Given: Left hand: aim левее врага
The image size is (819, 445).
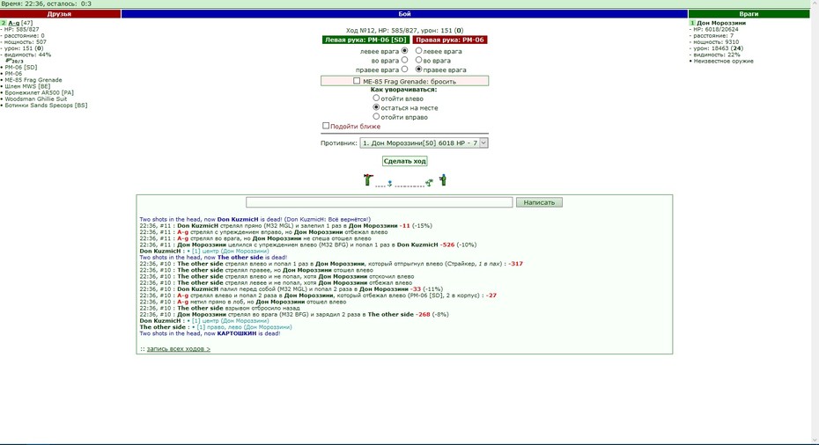Looking at the screenshot, I should pyautogui.click(x=404, y=51).
